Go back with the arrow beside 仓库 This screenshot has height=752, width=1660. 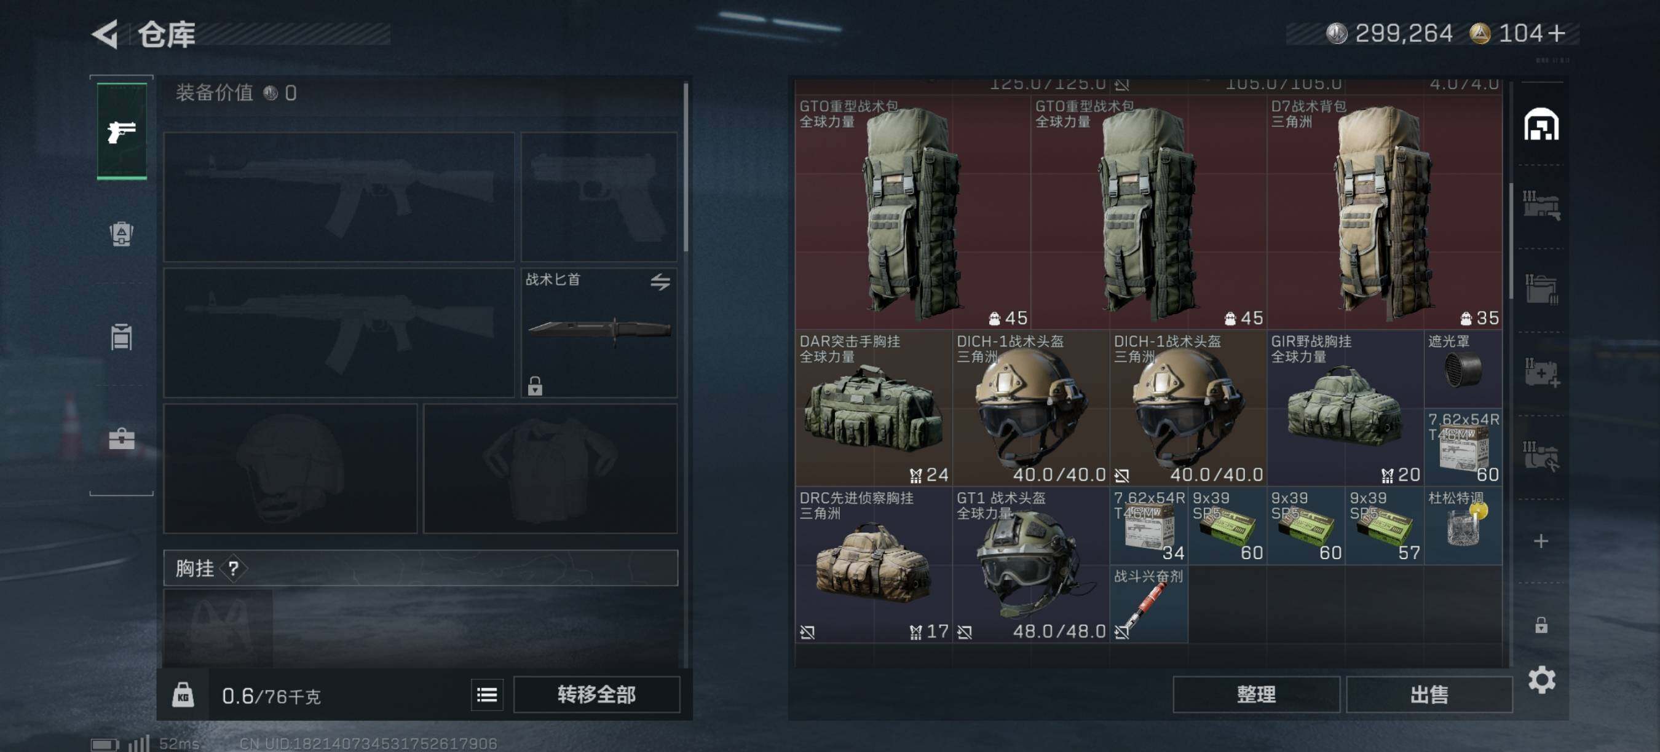click(x=105, y=33)
